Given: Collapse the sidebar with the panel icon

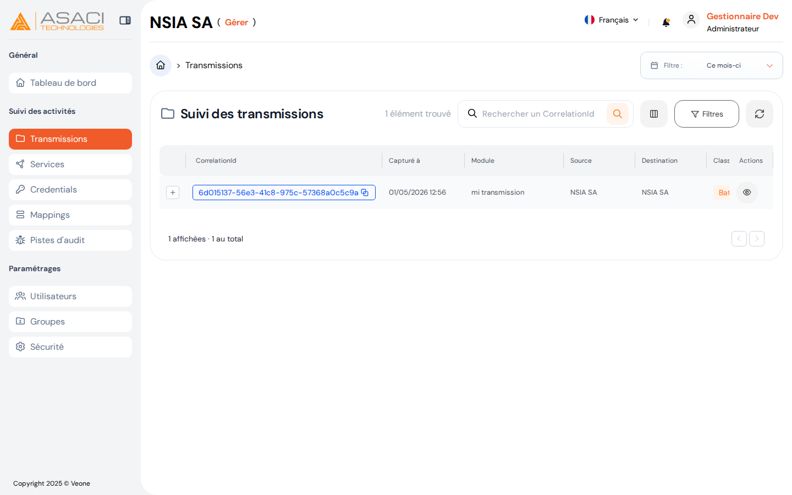Looking at the screenshot, I should (125, 20).
